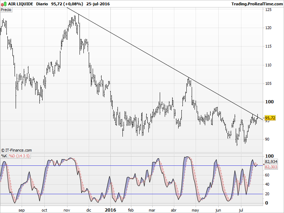Click the abr label on the time axis
This screenshot has width=284, height=213.
coord(174,210)
